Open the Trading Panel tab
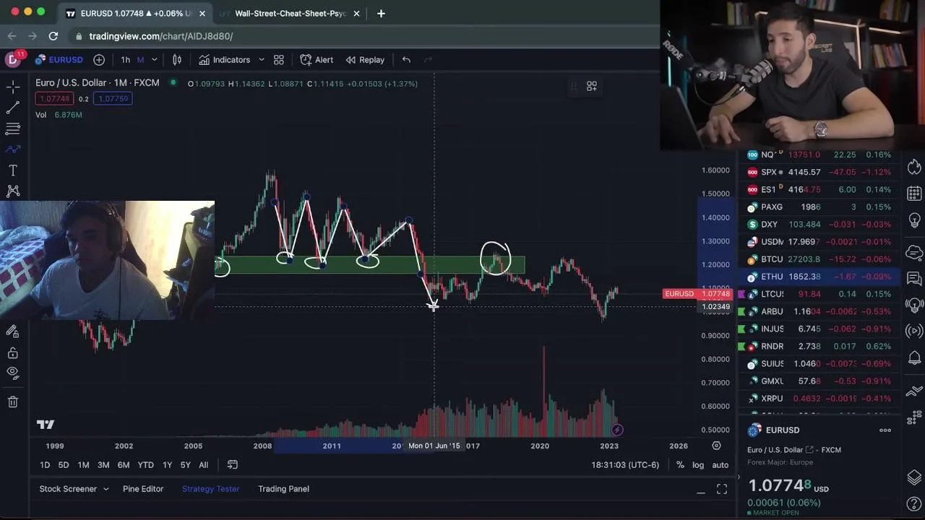Screen dimensions: 925x520 [x=283, y=489]
